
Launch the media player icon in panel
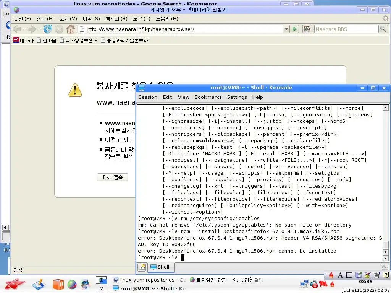click(85, 284)
